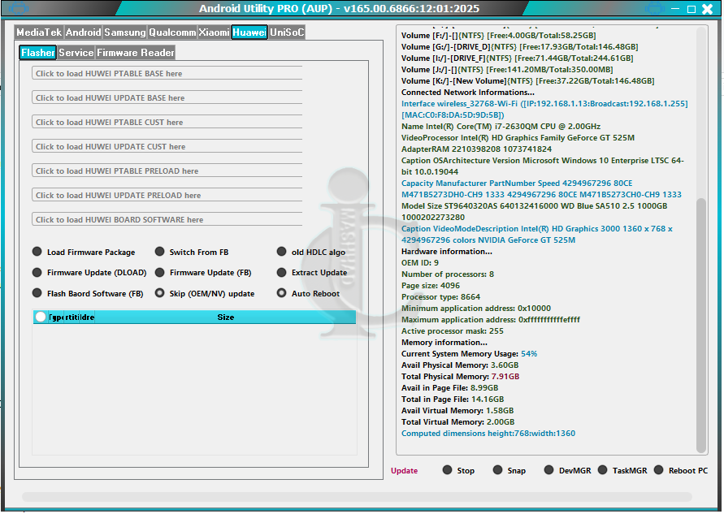Screen dimensions: 724x514
Task: Toggle select-all checkbox in partition table header
Action: [x=41, y=317]
